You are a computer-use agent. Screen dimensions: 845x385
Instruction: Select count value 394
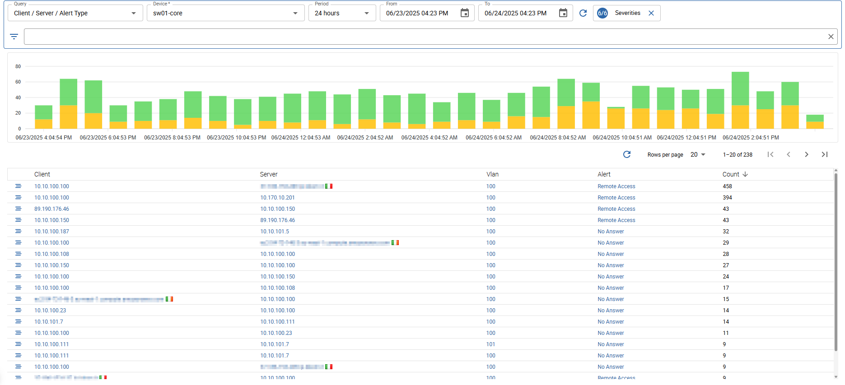click(x=727, y=198)
